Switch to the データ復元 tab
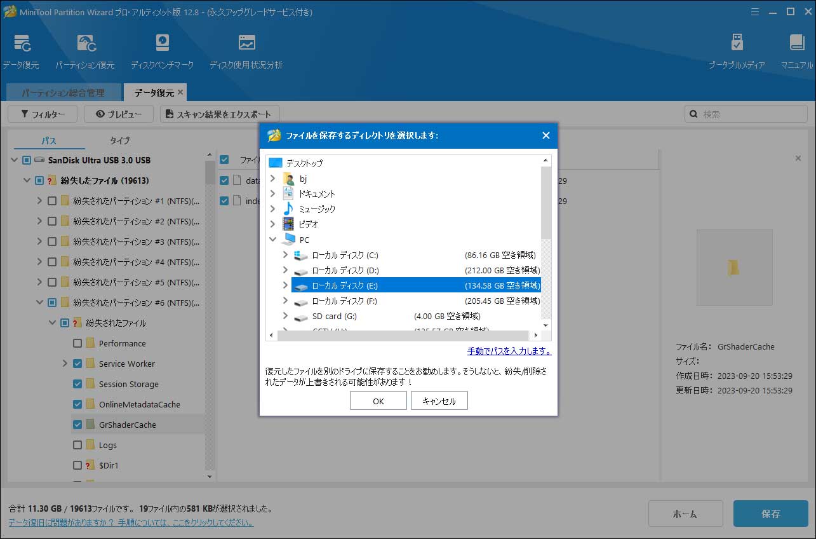The height and width of the screenshot is (539, 816). pos(154,93)
